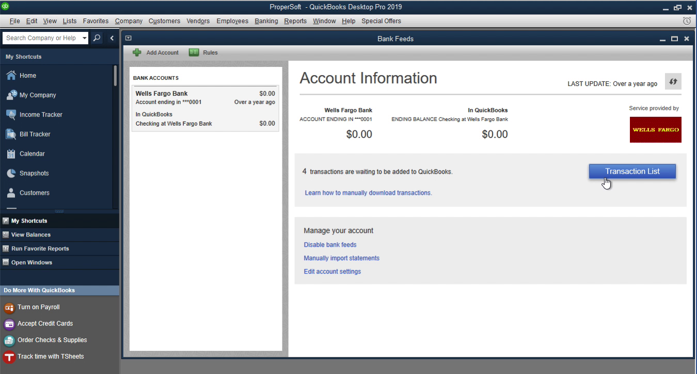Screen dimensions: 697x374
Task: Click the Order Checks & Supplies icon
Action: pos(9,341)
